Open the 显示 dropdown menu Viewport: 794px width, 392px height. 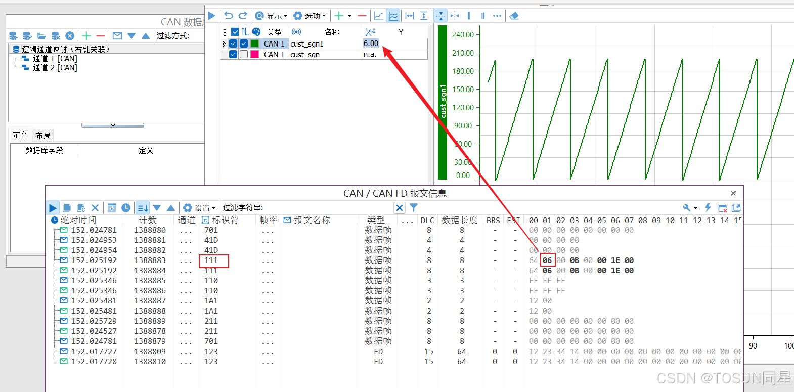(271, 16)
